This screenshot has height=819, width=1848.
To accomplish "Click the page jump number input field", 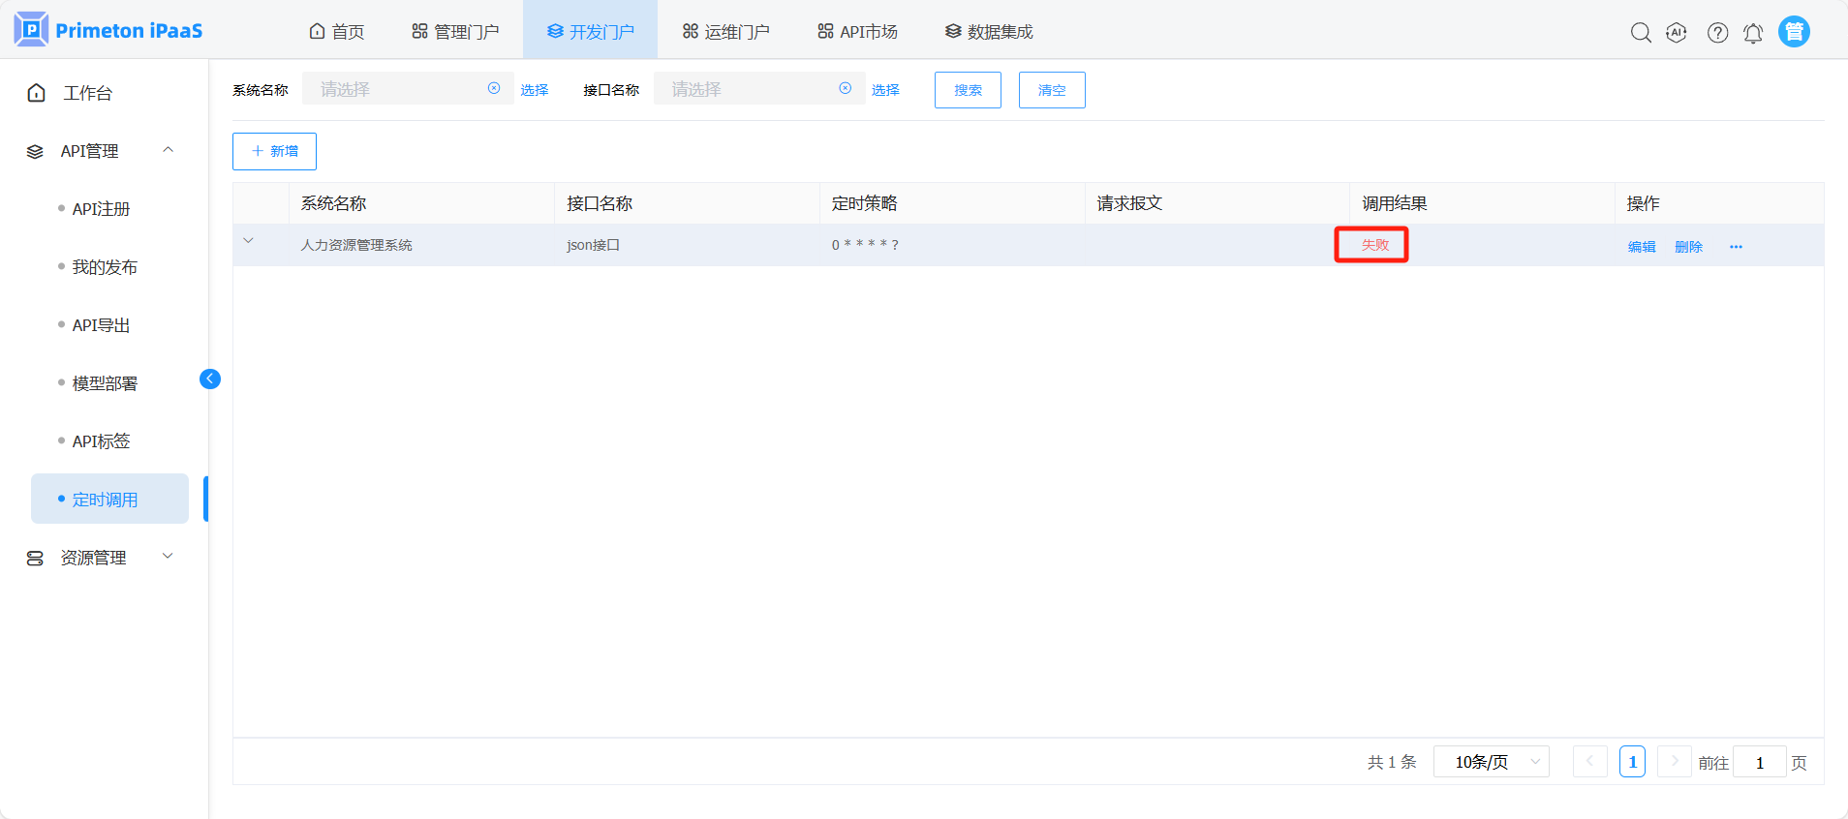I will click(x=1759, y=763).
